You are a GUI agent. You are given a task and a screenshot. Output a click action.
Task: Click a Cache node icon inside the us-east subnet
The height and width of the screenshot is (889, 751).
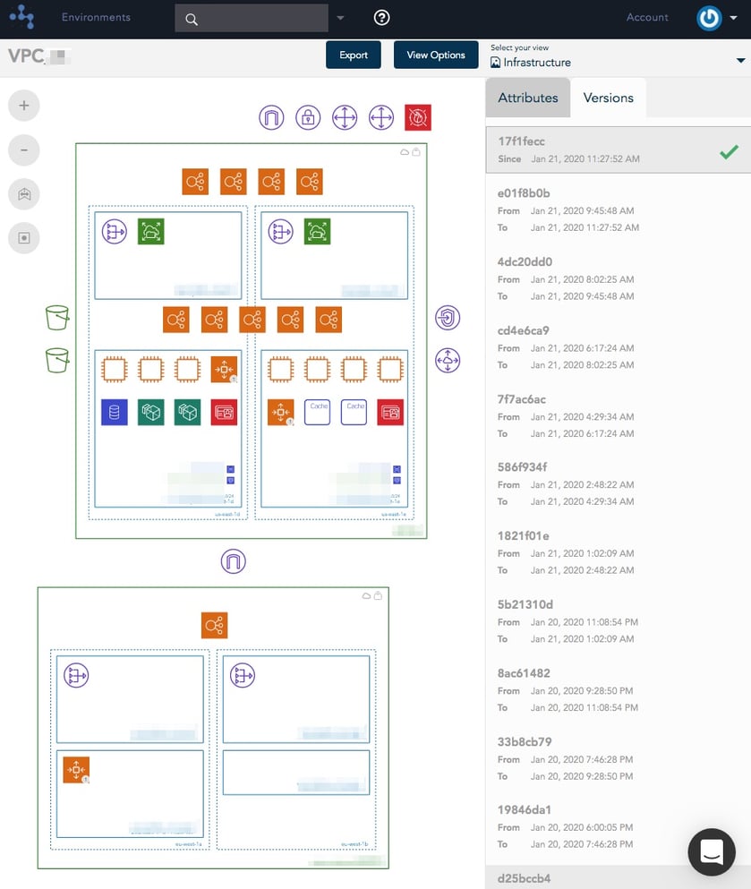click(x=318, y=412)
